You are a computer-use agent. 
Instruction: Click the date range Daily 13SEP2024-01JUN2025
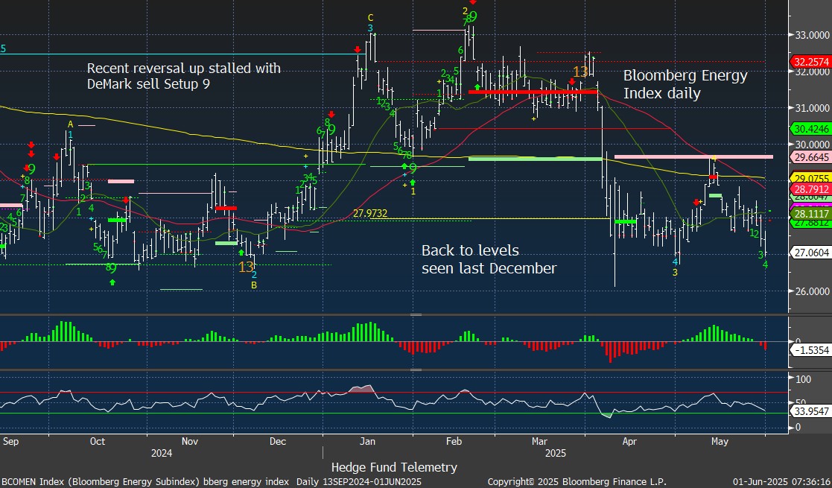[x=359, y=481]
